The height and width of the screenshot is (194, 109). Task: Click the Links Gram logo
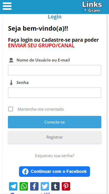click(92, 7)
